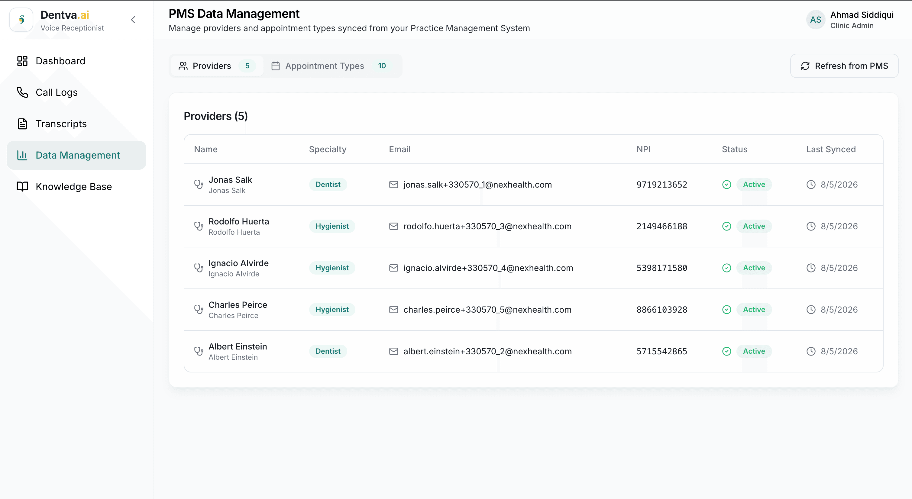
Task: Select the Charles Peirce provider name
Action: point(238,305)
